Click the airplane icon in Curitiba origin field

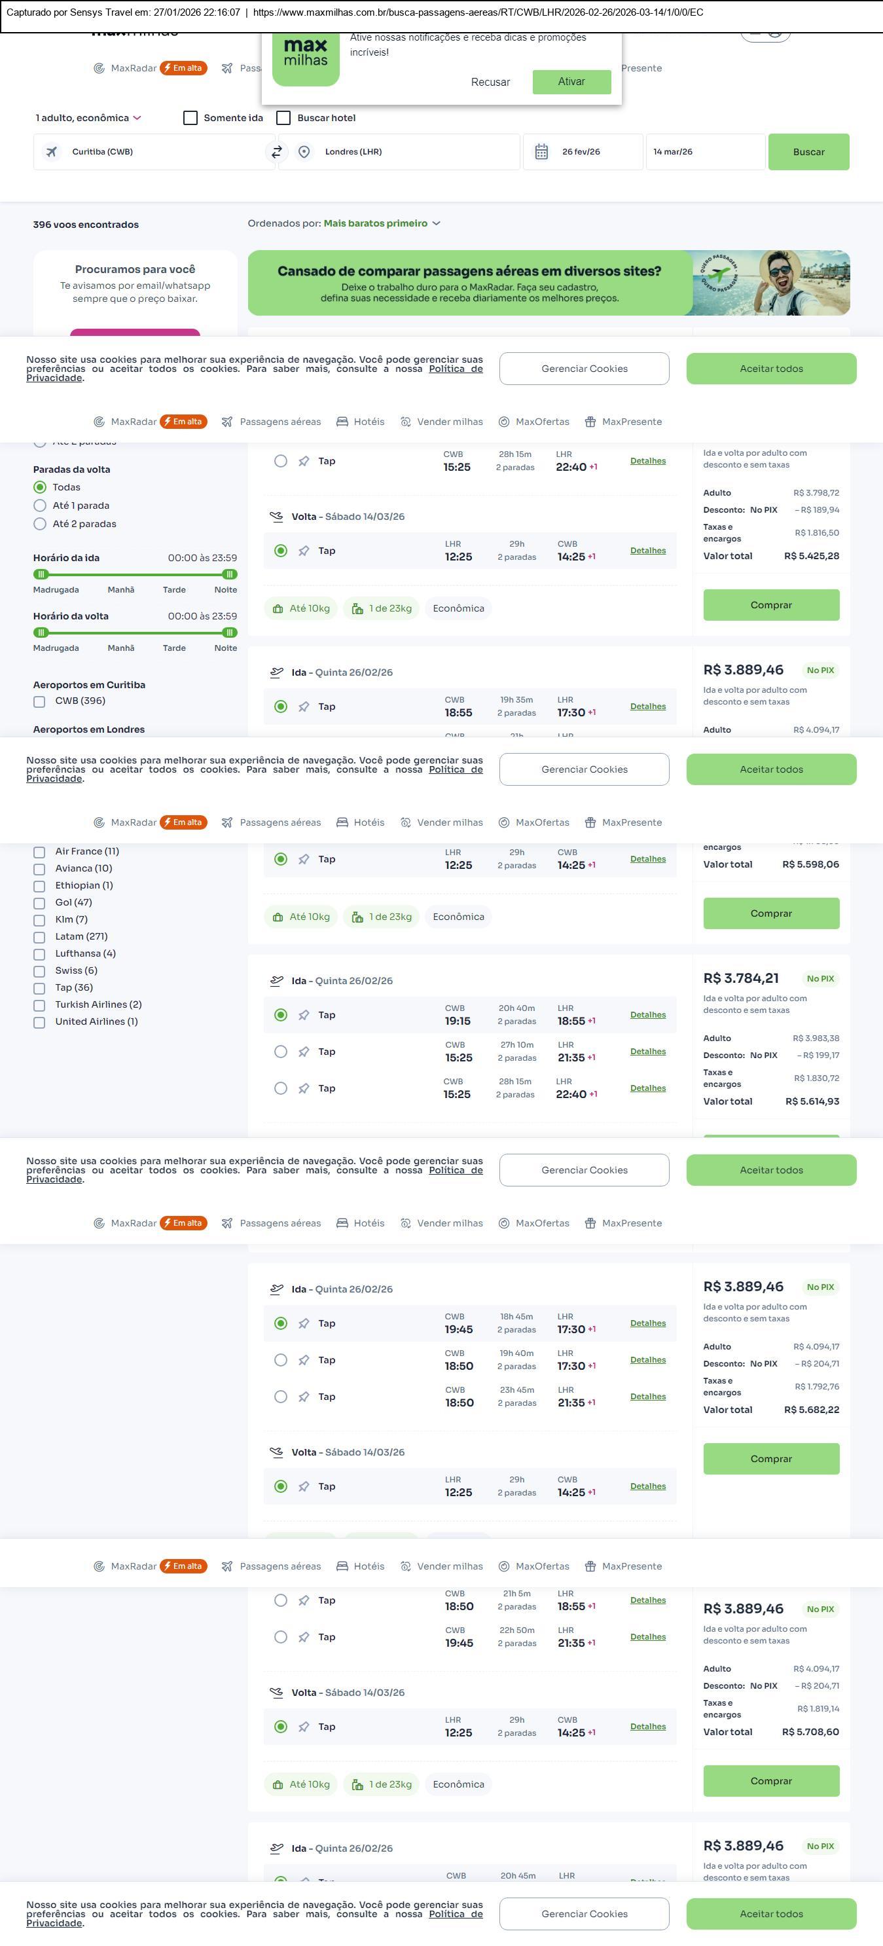(x=51, y=152)
